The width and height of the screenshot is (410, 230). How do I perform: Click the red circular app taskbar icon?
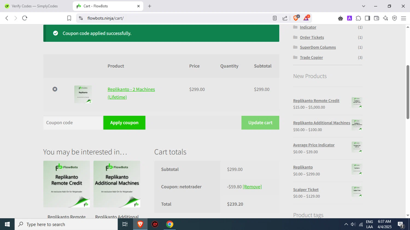[155, 224]
